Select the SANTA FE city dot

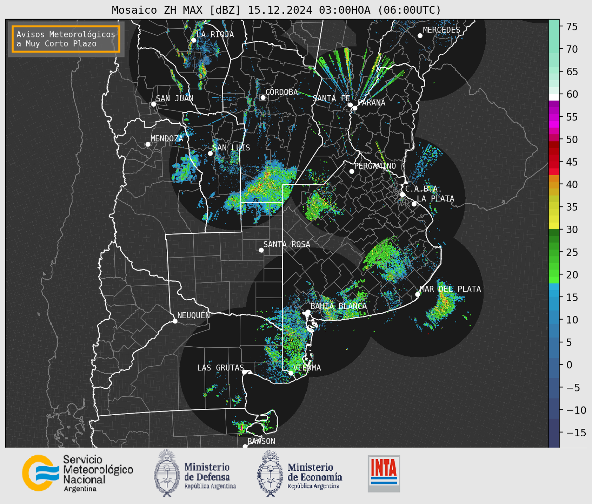point(350,105)
